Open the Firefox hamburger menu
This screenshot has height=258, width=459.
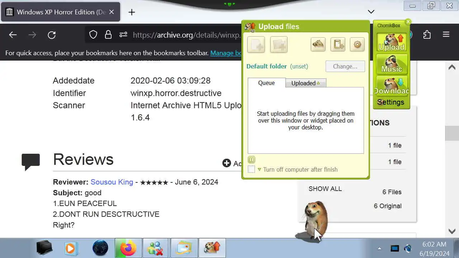tap(446, 35)
